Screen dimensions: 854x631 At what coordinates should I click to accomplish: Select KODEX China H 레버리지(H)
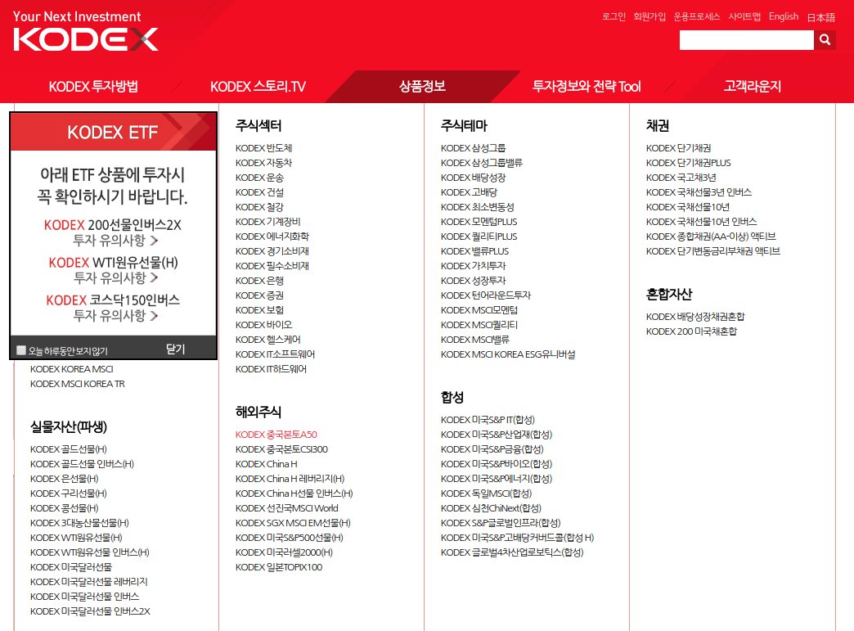[290, 479]
